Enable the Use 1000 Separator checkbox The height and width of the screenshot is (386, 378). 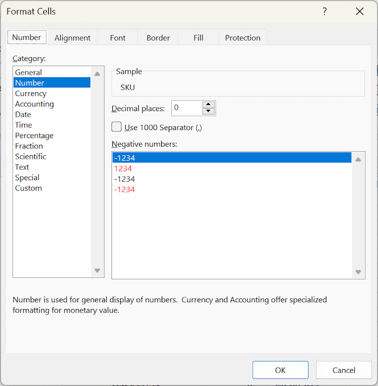coord(116,127)
